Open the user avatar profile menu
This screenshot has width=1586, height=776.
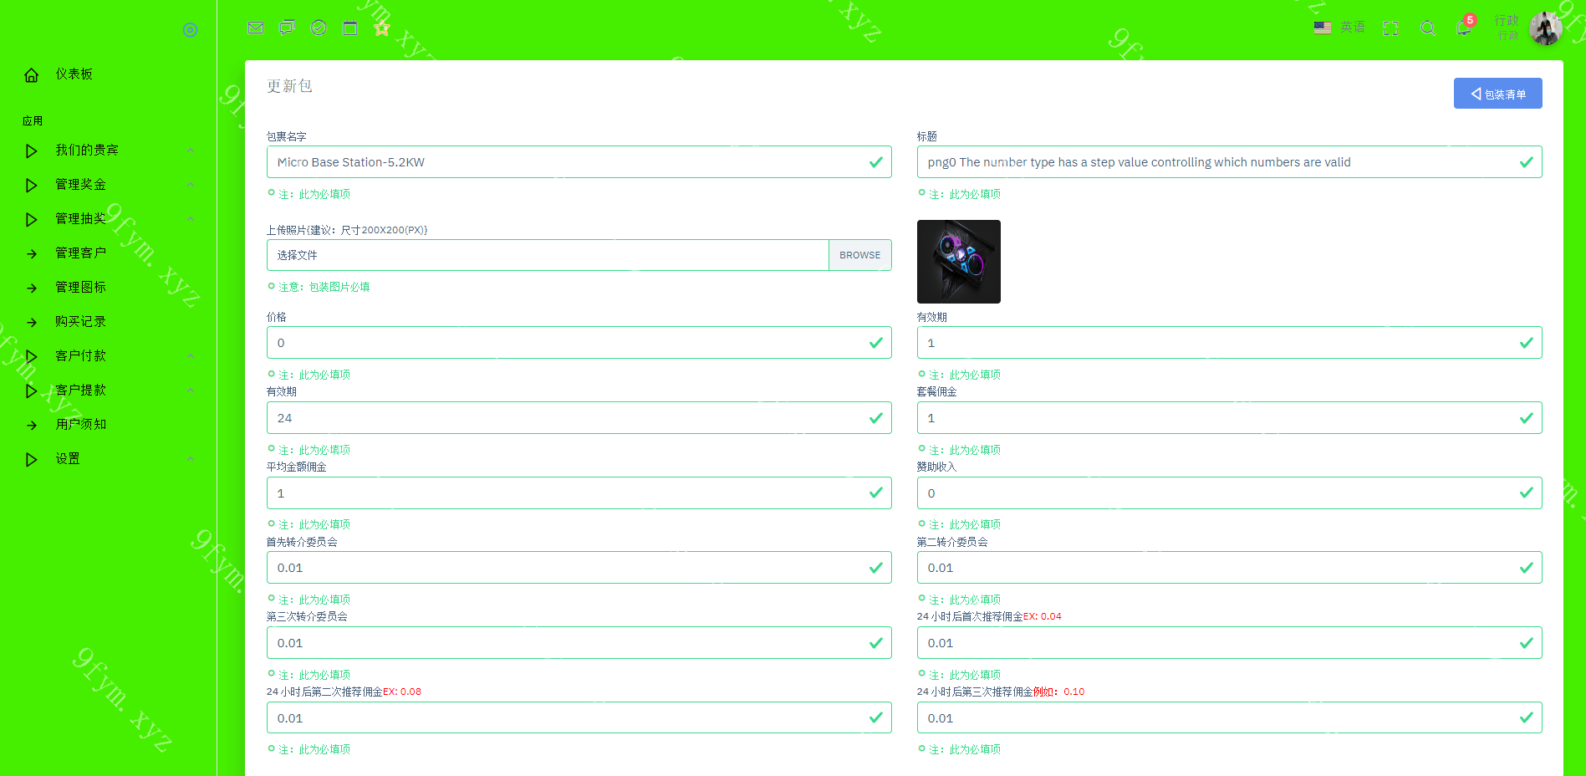[x=1546, y=28]
